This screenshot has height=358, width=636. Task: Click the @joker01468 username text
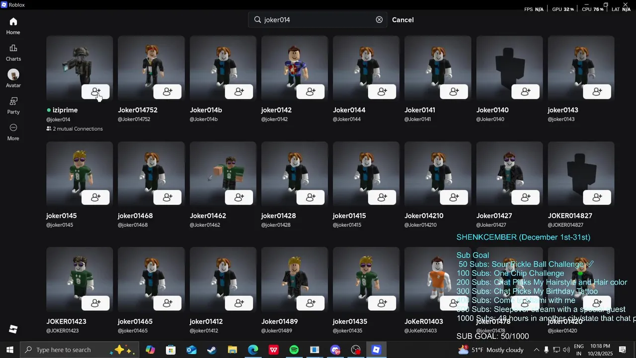(133, 225)
